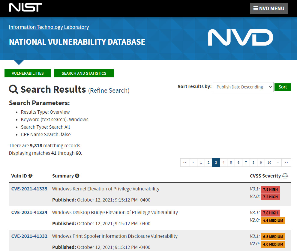Click 'Results Type: Overview' parameter

(x=45, y=112)
